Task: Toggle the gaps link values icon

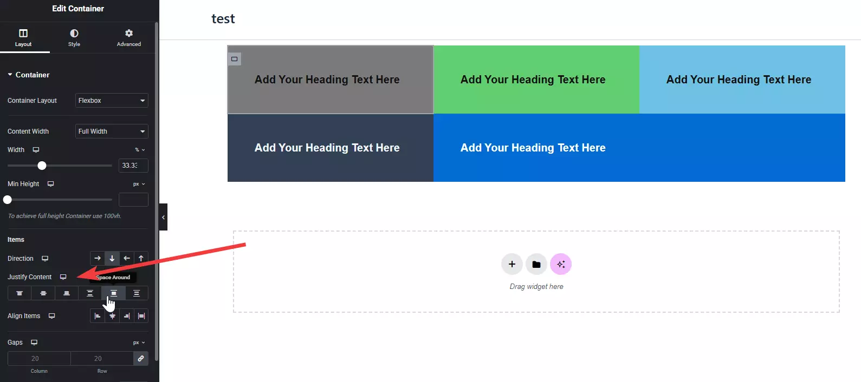Action: tap(141, 359)
